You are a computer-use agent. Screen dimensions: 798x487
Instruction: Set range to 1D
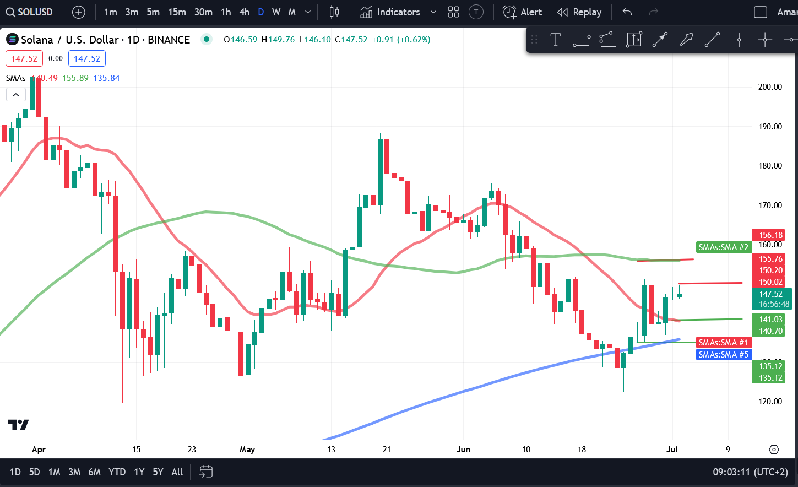[15, 472]
